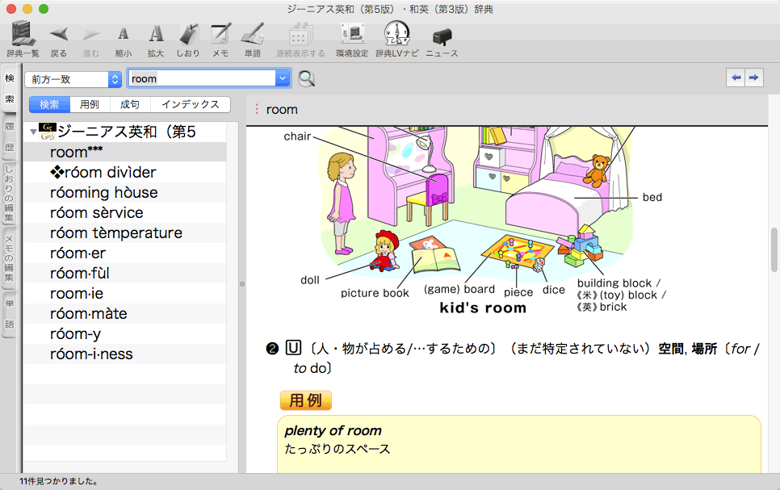Click the たっぷりのスペース translation text
The width and height of the screenshot is (780, 490).
pyautogui.click(x=338, y=449)
